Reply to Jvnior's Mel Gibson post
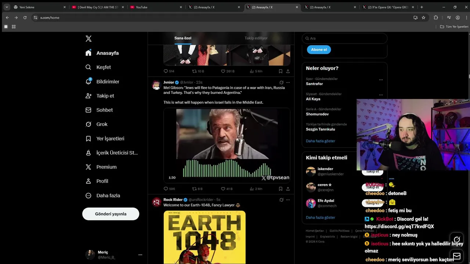This screenshot has width=470, height=264. pos(169,189)
